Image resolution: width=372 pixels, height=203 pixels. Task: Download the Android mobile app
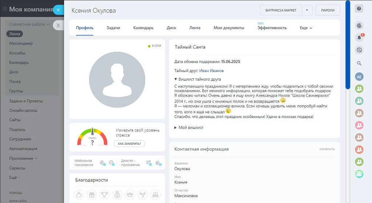pos(102,163)
